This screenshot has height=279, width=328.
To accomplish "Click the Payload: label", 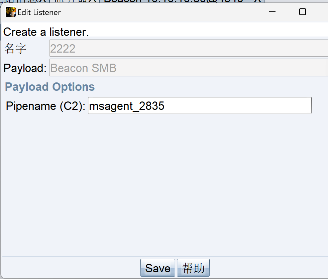I will (x=25, y=68).
